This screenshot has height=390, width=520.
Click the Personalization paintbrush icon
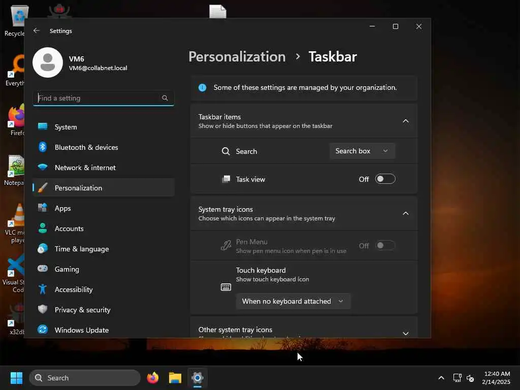[43, 188]
